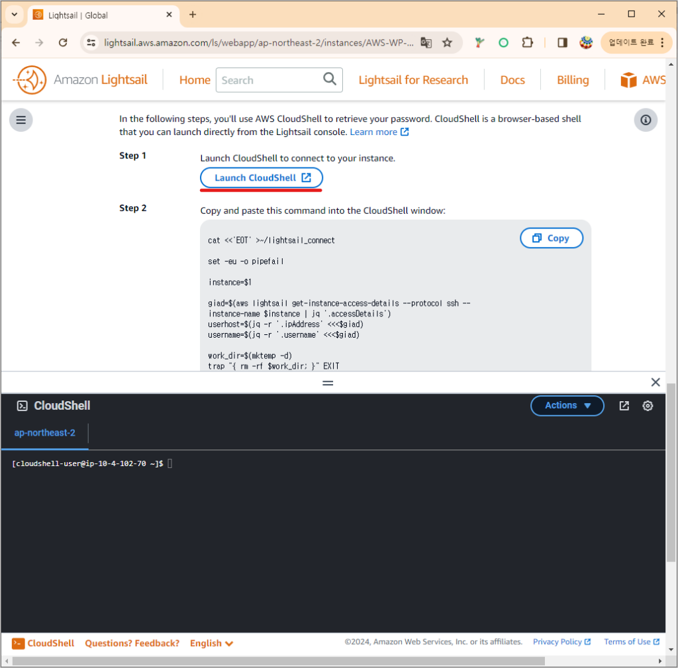Click the vertical page scrollbar thumb
Screen dimensions: 678x668
[x=671, y=472]
